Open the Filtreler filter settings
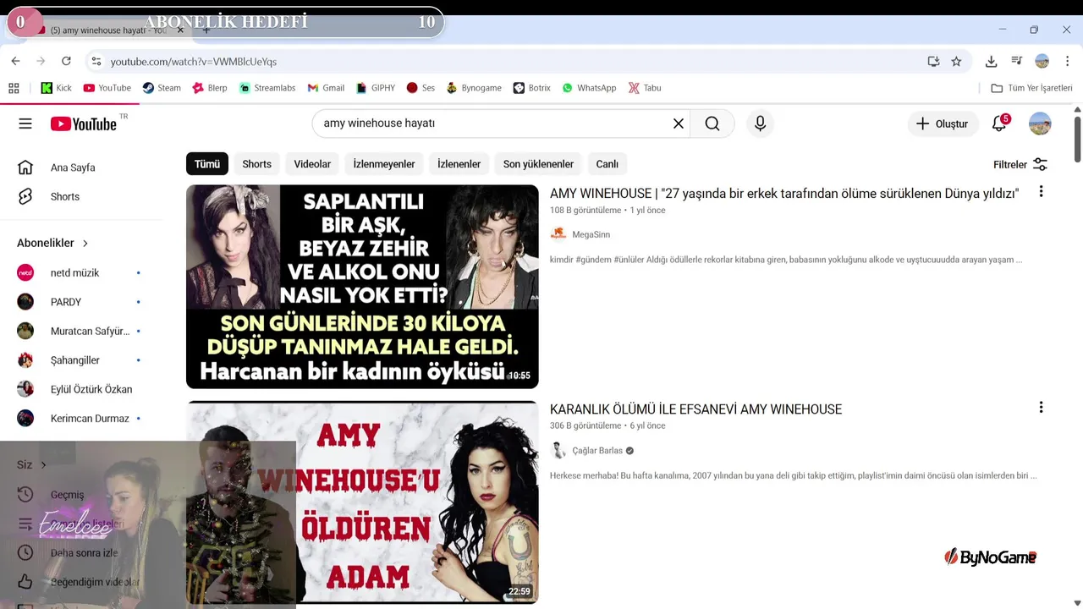Screen dimensions: 1083x609 click(1020, 165)
